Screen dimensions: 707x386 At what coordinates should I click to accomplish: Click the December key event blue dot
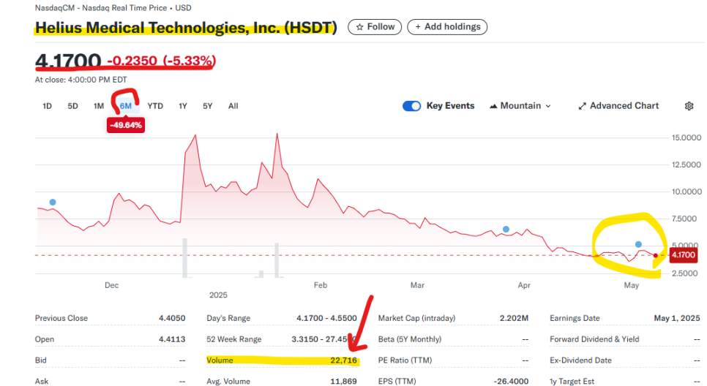pos(53,203)
